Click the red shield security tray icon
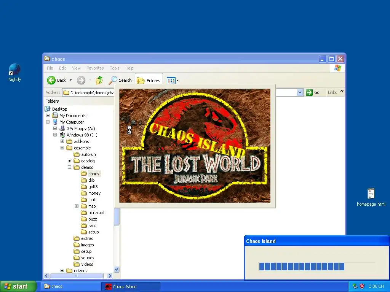This screenshot has width=390, height=292. point(362,286)
